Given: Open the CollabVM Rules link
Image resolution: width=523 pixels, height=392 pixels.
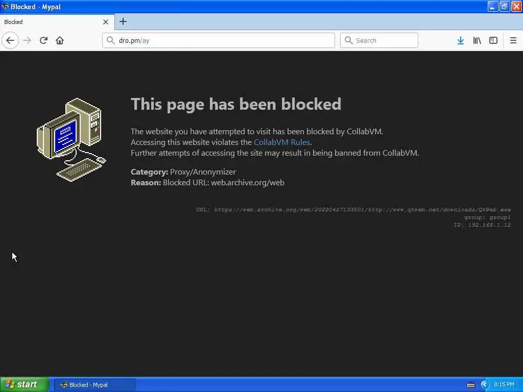Looking at the screenshot, I should (282, 142).
